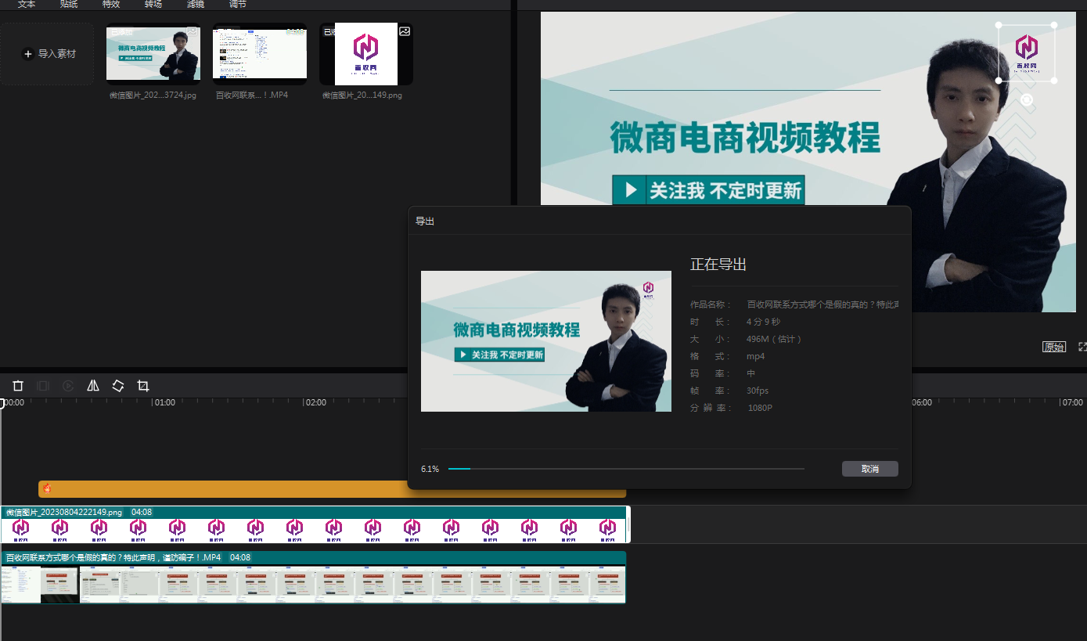Viewport: 1087px width, 641px height.
Task: Click the resolution value 1080P
Action: [x=760, y=408]
